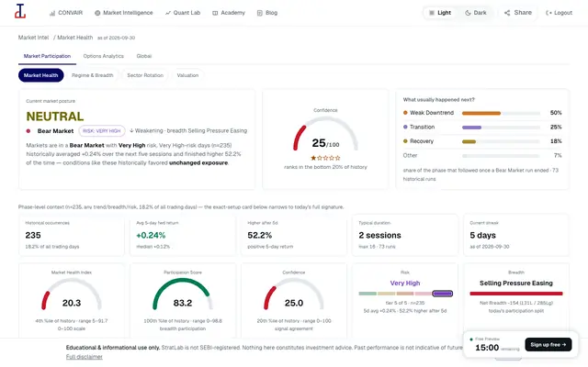The height and width of the screenshot is (367, 588).
Task: Open Market Intelligence in the navbar
Action: [124, 13]
